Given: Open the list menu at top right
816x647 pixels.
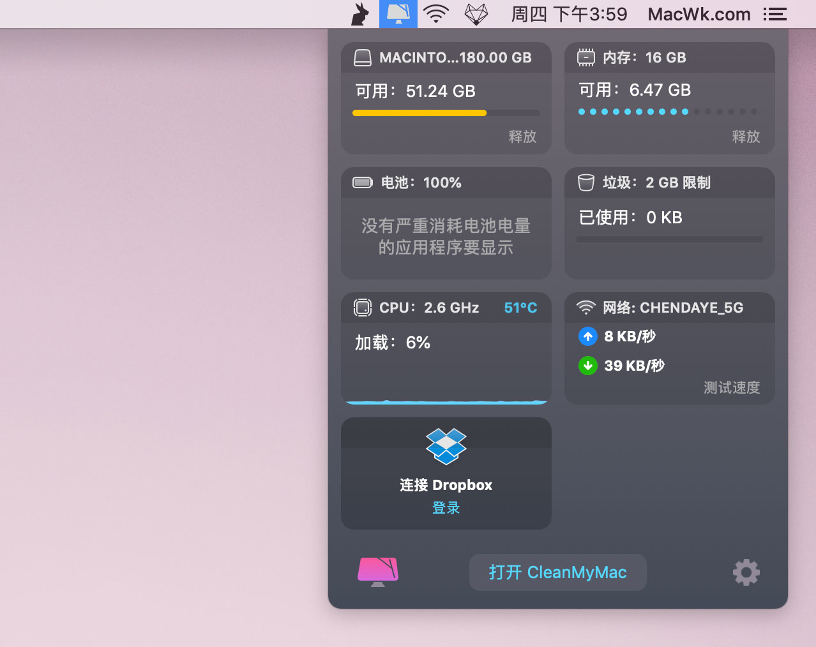Looking at the screenshot, I should (774, 13).
